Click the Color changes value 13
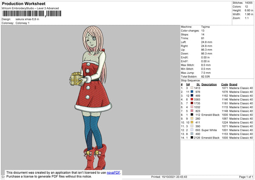255x180 pixels. [x=203, y=31]
